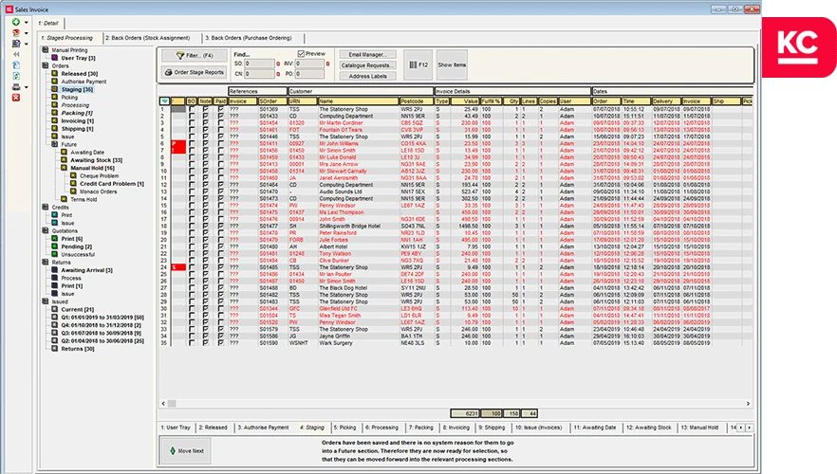Collapse the Future tree node
837x474 pixels.
pos(54,144)
